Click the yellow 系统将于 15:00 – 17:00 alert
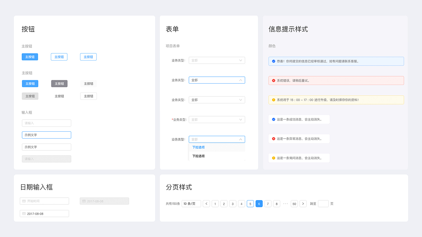The height and width of the screenshot is (237, 422). [336, 100]
